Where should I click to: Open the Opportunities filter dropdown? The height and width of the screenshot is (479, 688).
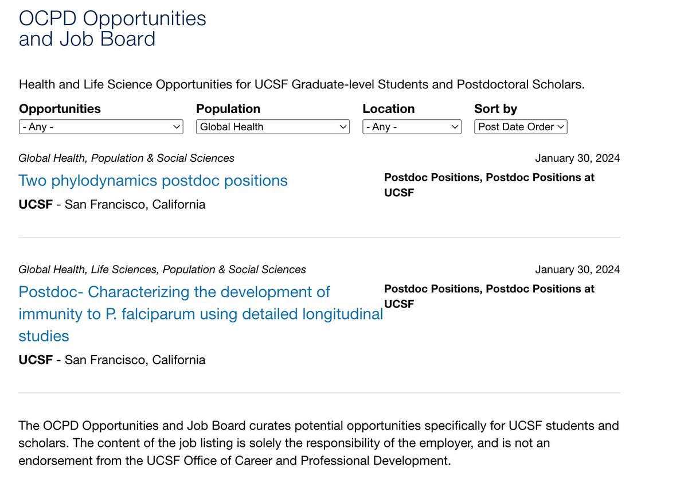pyautogui.click(x=101, y=127)
